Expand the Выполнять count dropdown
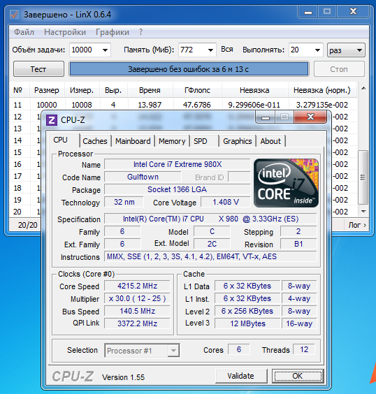The image size is (376, 394). (317, 50)
